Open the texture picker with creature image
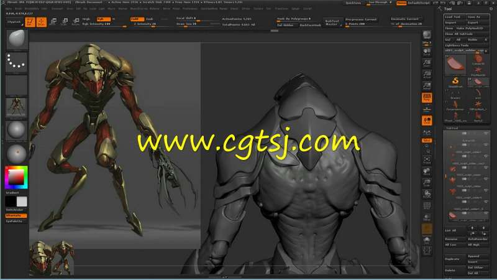The width and height of the screenshot is (497, 280). click(17, 108)
